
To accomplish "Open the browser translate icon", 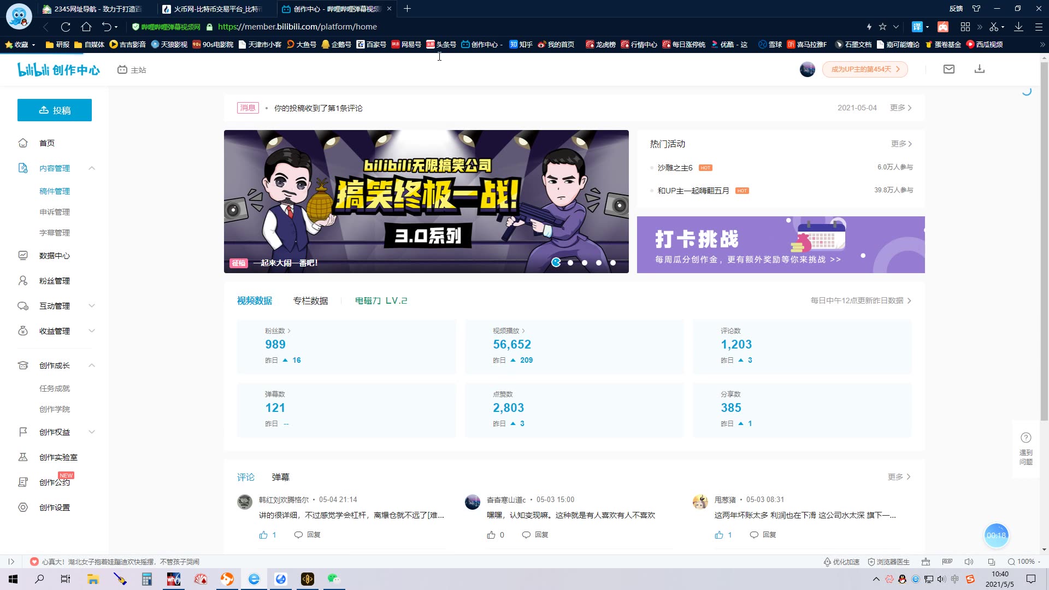I will (917, 27).
